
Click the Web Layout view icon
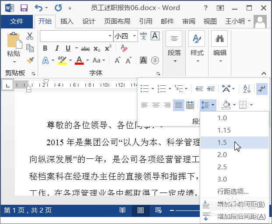pyautogui.click(x=159, y=210)
